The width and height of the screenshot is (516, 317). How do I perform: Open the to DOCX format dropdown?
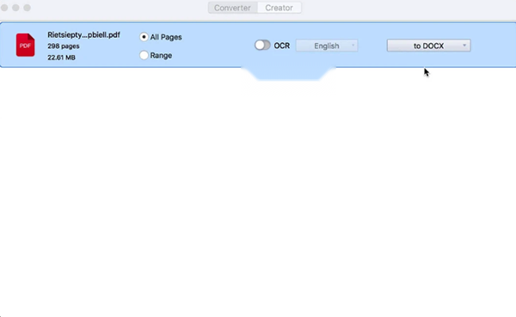click(x=428, y=46)
